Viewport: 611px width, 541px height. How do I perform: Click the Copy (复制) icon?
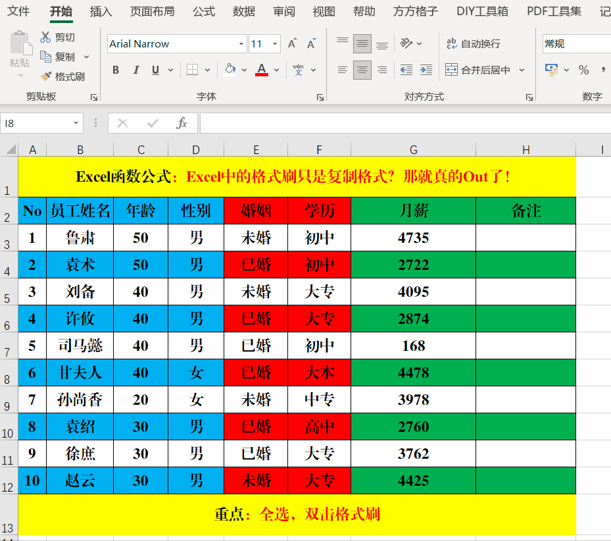[45, 57]
